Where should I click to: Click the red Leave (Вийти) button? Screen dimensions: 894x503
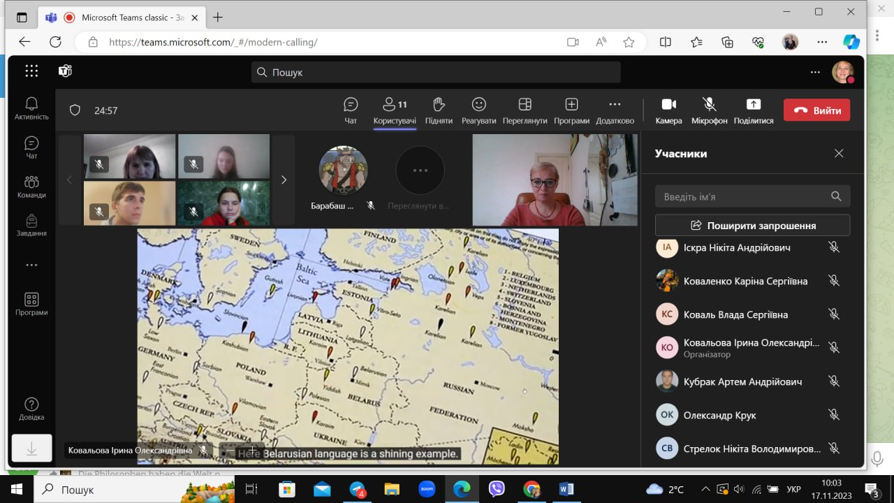pyautogui.click(x=816, y=110)
